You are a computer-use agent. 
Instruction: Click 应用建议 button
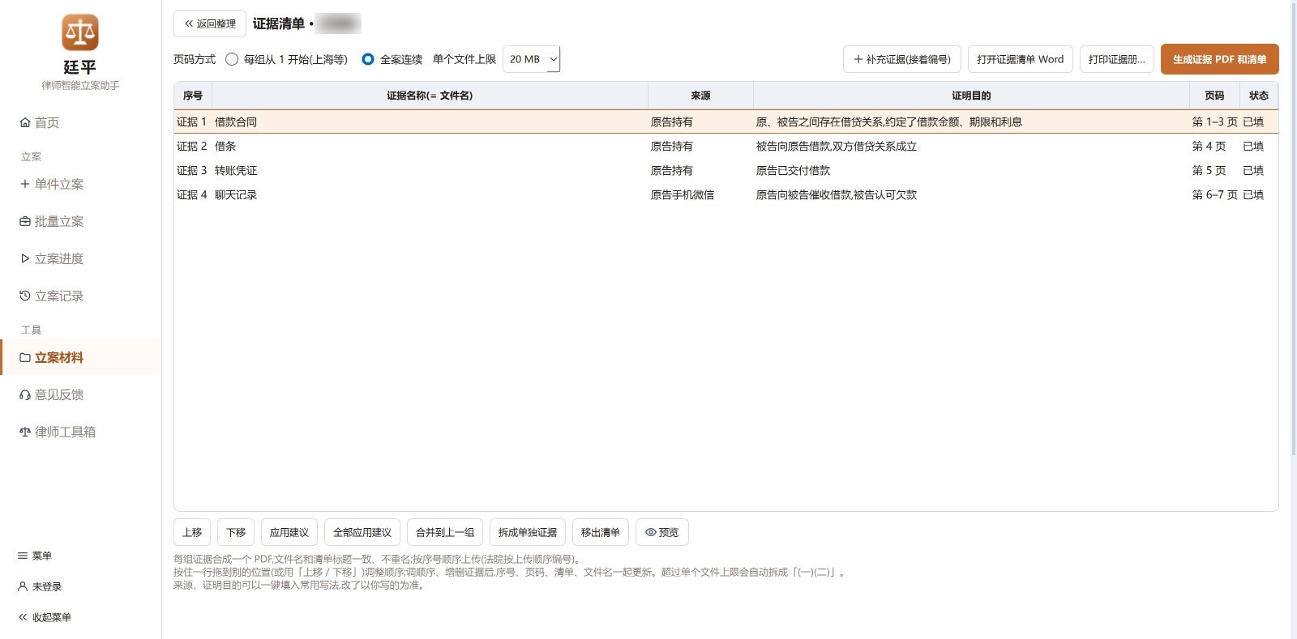(x=289, y=532)
